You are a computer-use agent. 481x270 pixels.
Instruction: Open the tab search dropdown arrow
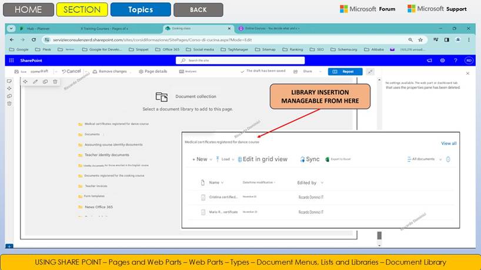11,29
